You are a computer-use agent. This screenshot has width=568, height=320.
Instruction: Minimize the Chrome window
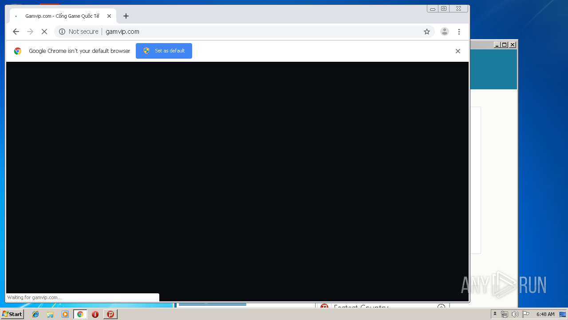coord(433,8)
